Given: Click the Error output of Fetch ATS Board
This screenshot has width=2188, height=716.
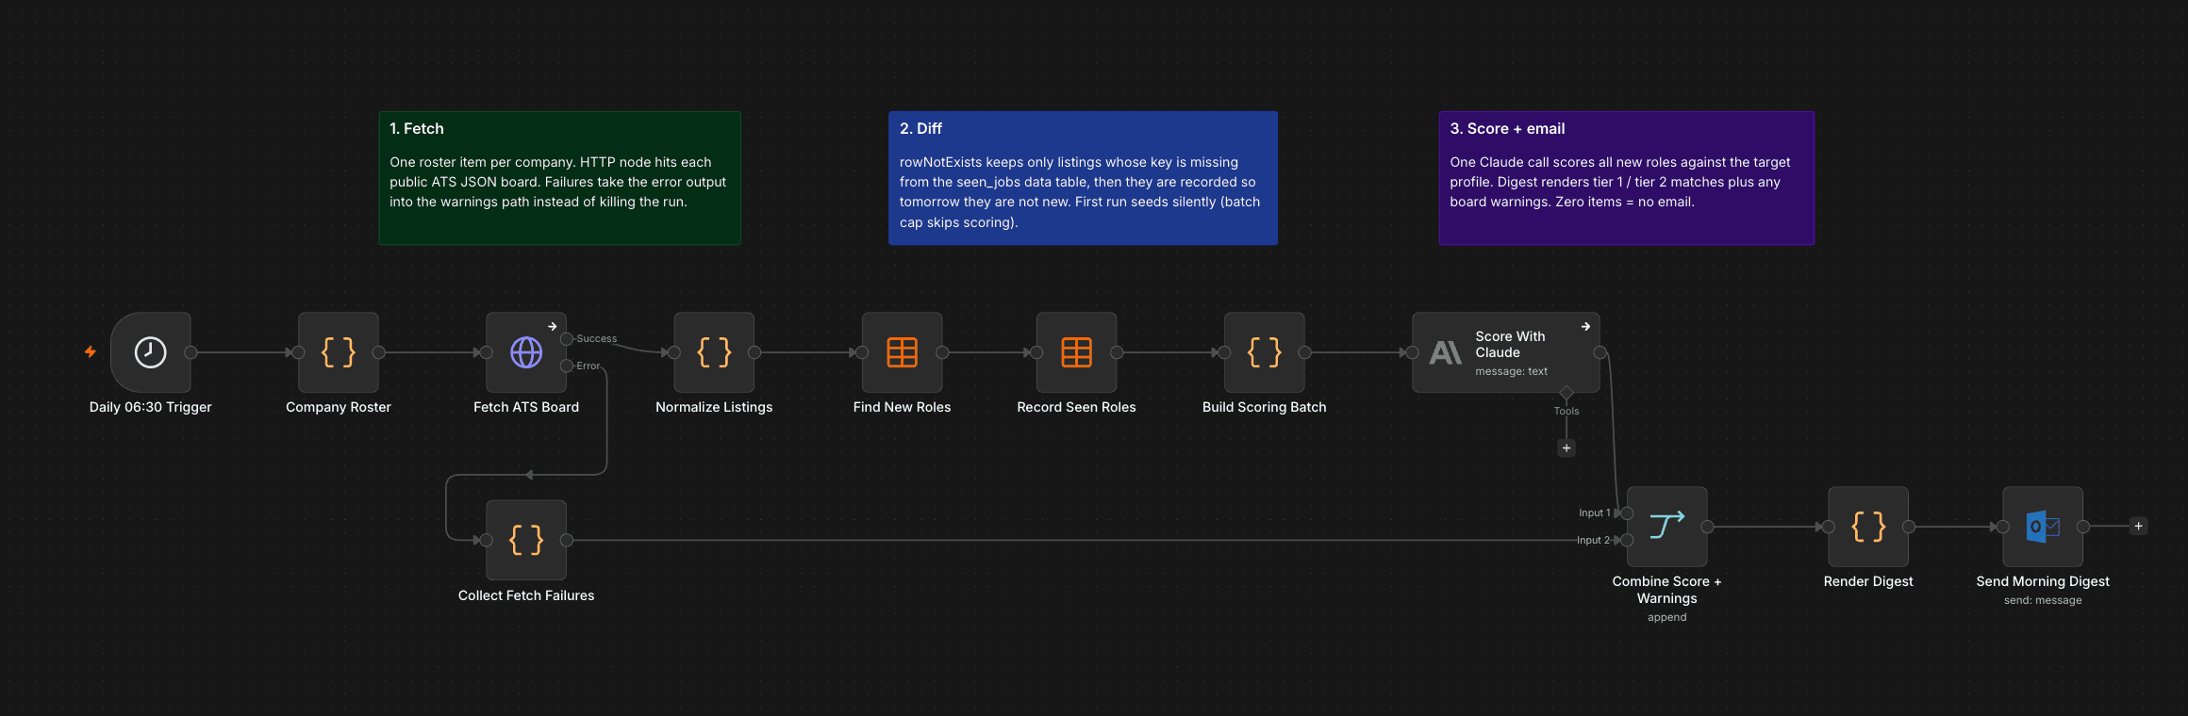Looking at the screenshot, I should pyautogui.click(x=567, y=366).
